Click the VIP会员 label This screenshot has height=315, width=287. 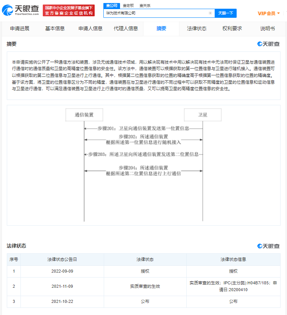267,13
